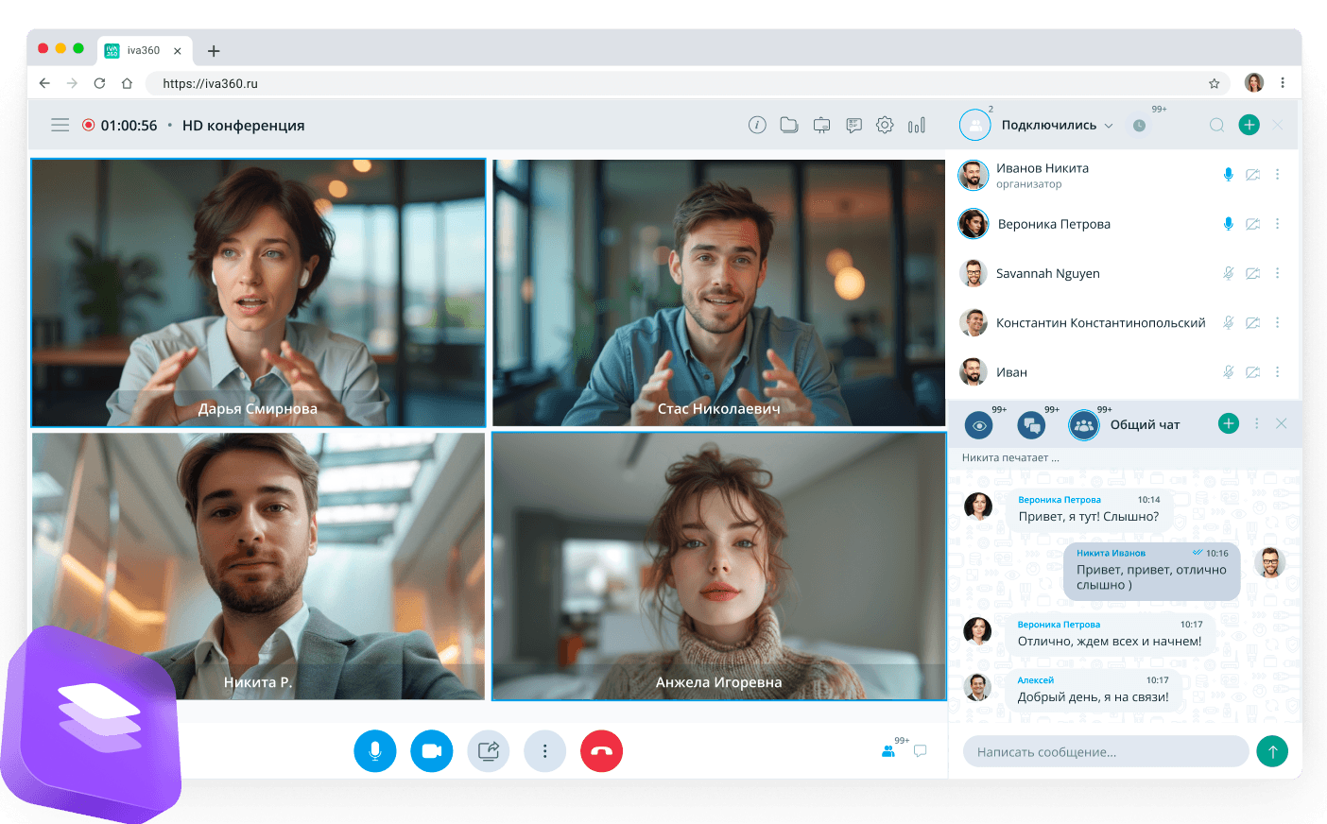Select the group chat tab icon

coord(1084,426)
